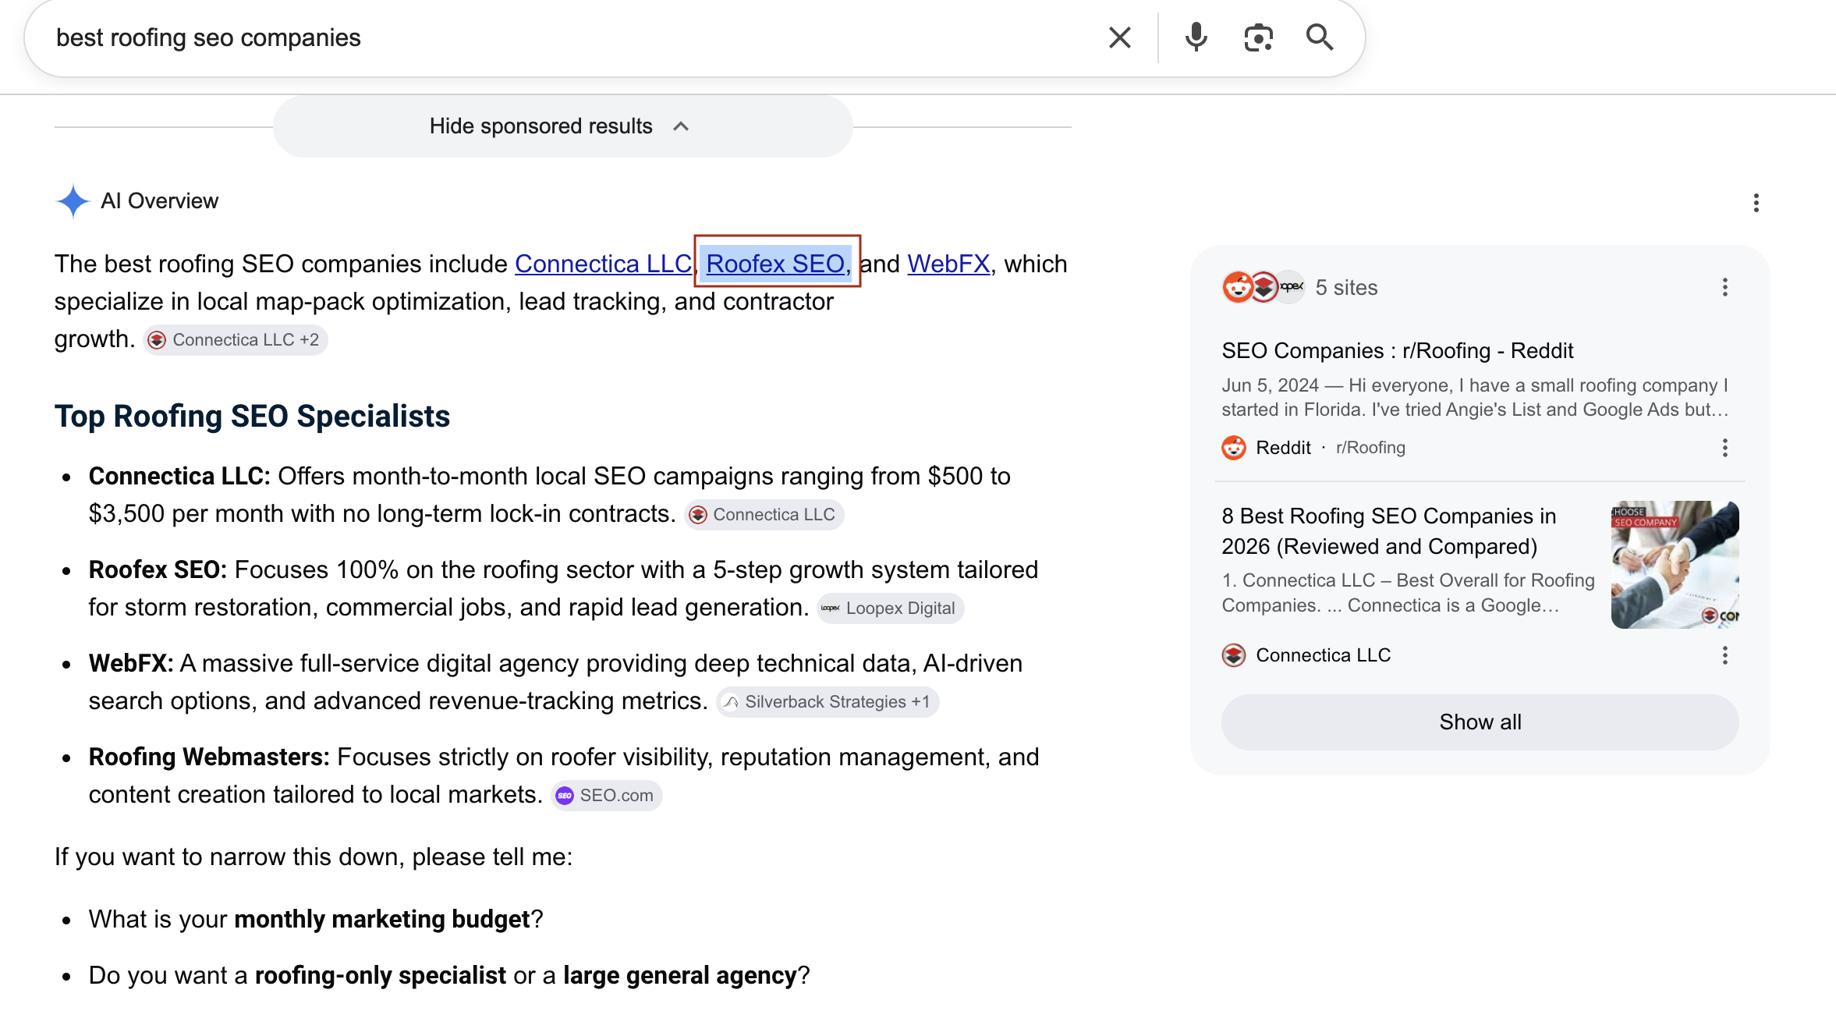
Task: Click the r/Roofing subreddit label
Action: pos(1370,448)
